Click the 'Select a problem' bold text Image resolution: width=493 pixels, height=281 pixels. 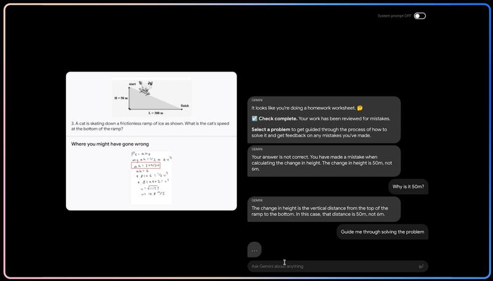pyautogui.click(x=271, y=129)
